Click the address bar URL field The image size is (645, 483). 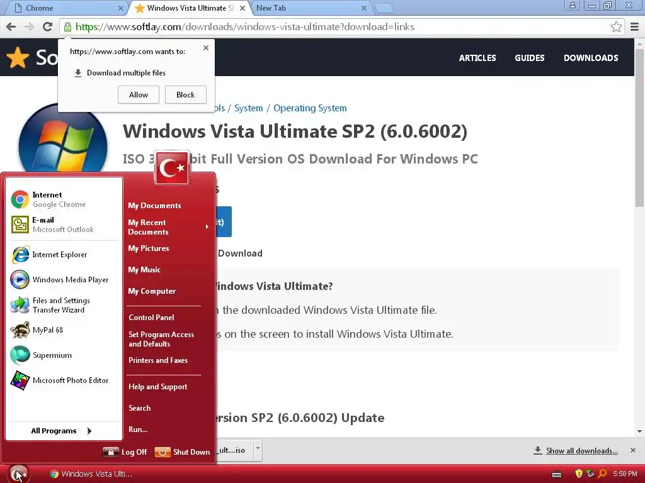pyautogui.click(x=341, y=26)
